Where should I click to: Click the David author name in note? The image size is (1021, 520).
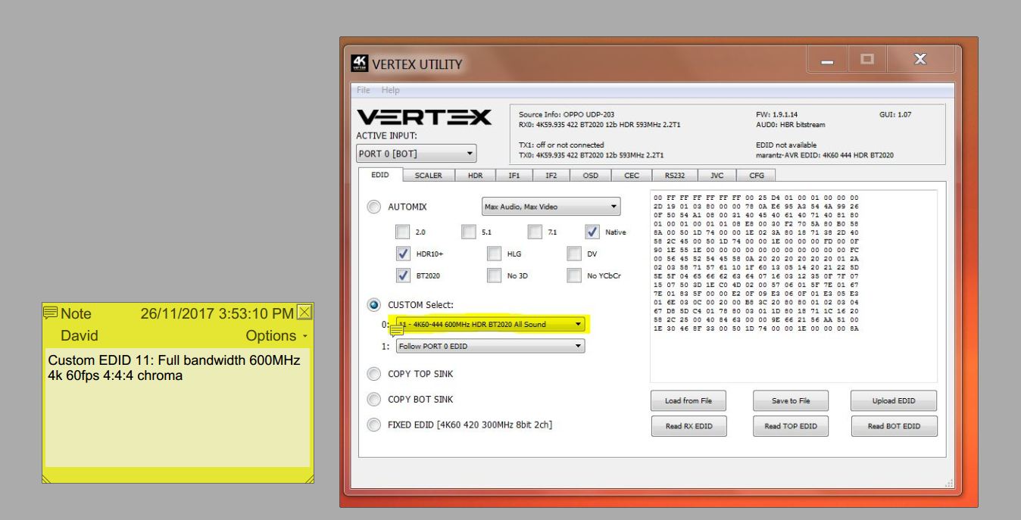(80, 335)
